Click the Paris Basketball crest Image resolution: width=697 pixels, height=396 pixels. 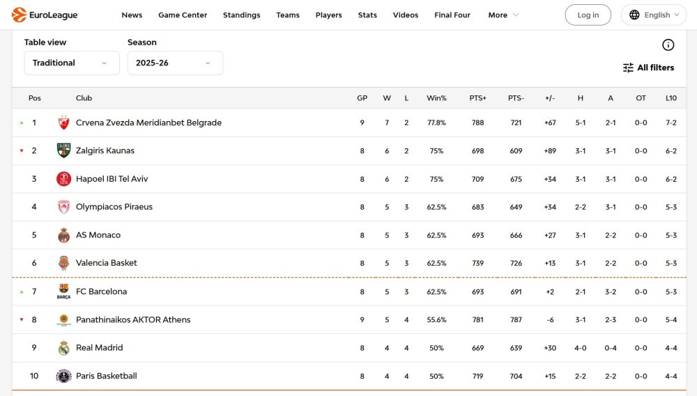click(x=63, y=376)
